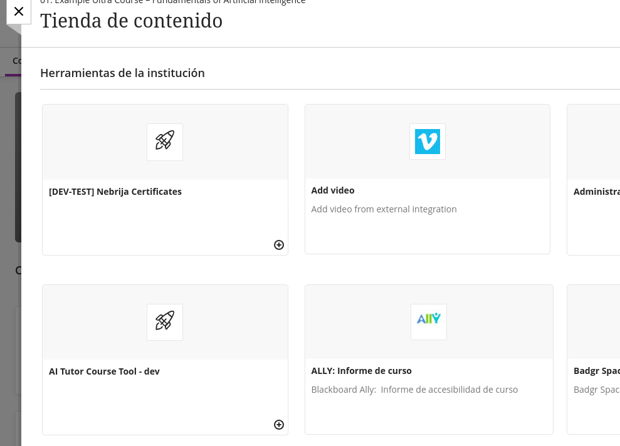Open the AI Tutor Course Tool - dev title
Screen dimensions: 620x446
tap(104, 371)
